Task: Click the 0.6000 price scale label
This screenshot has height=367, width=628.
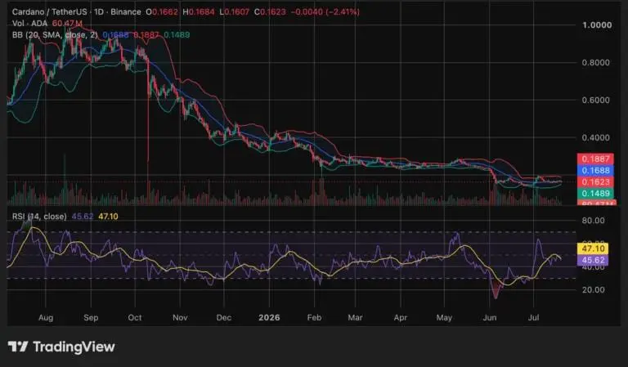Action: pyautogui.click(x=596, y=100)
